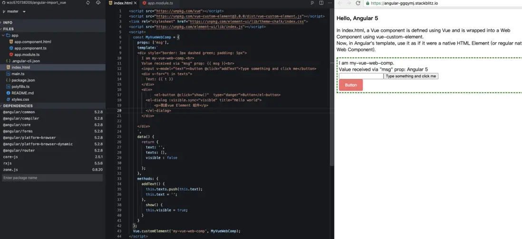
Task: Click the editor vertical scrollbar
Action: click(x=331, y=86)
